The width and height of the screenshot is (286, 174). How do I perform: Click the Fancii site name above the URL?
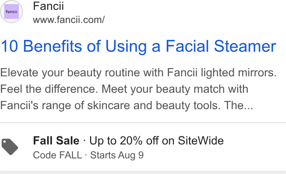48,6
